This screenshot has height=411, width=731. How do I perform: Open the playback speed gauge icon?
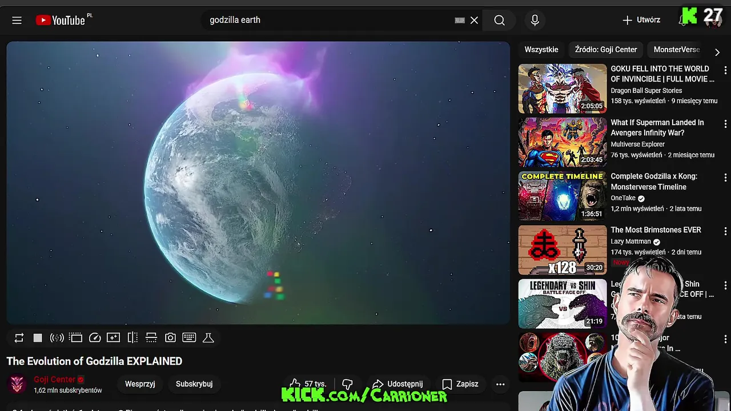click(95, 338)
